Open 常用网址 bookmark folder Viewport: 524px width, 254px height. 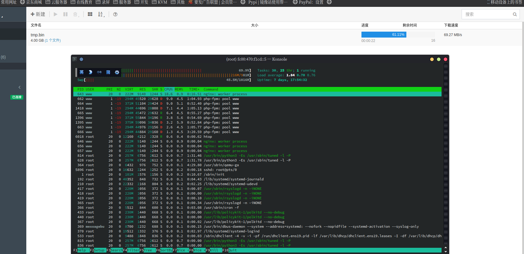tap(9, 2)
